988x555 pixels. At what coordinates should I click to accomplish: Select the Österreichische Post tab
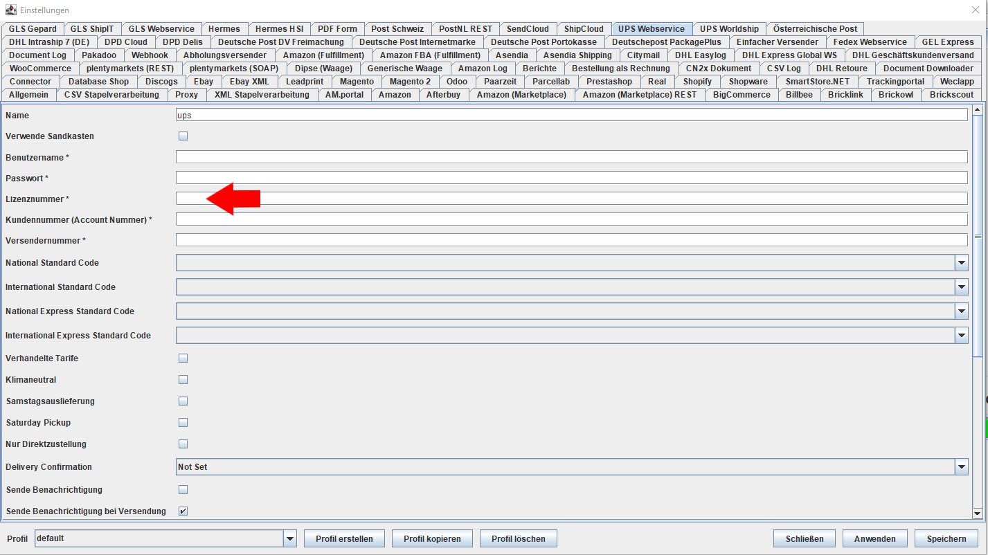[x=815, y=29]
